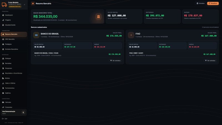
Task: Click the Extratos Bancários bank icon
Action: pos(3,49)
